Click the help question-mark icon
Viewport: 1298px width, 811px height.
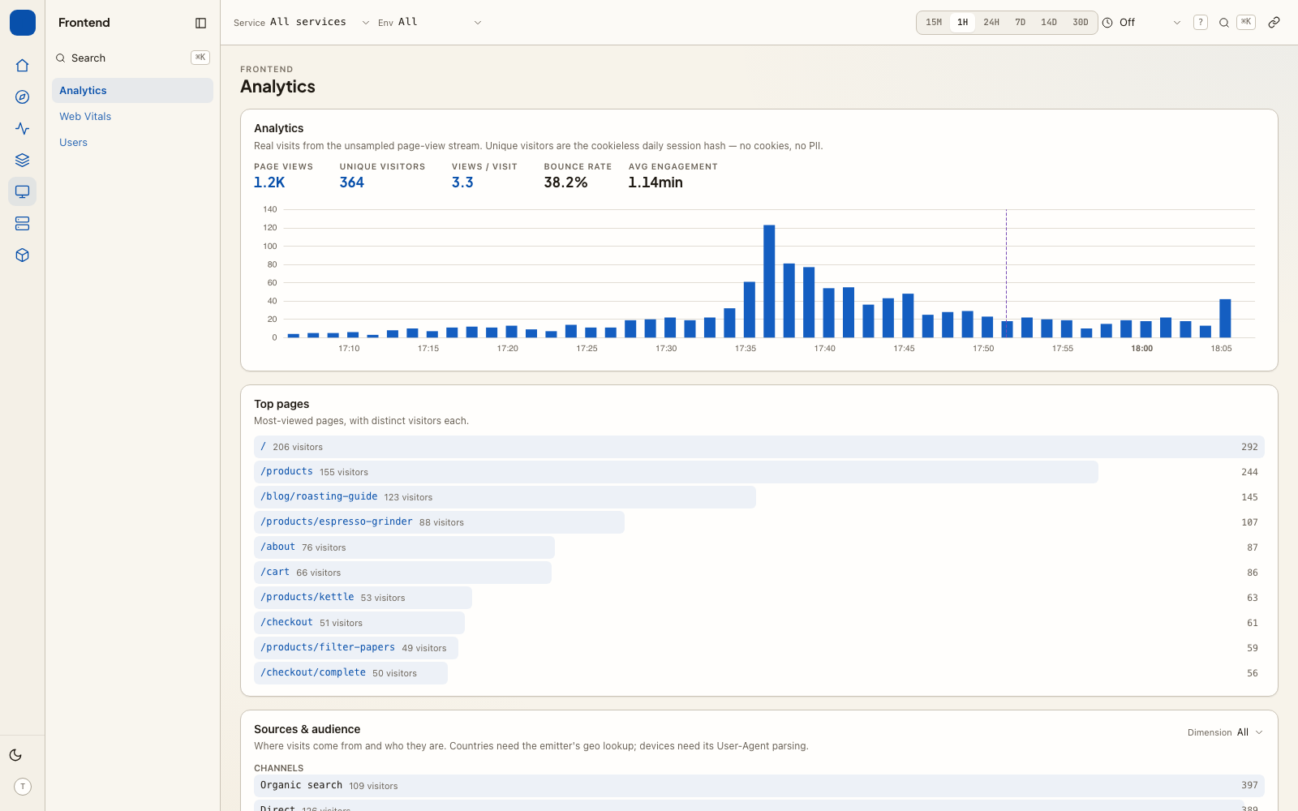click(1201, 23)
